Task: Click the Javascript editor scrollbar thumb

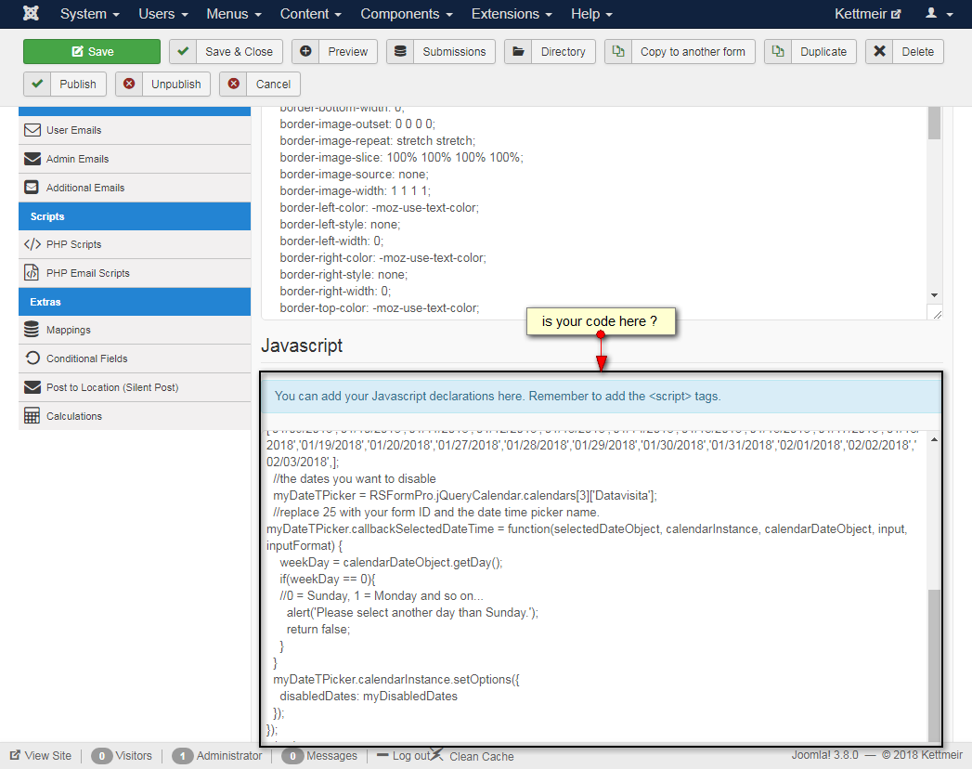Action: (x=934, y=665)
